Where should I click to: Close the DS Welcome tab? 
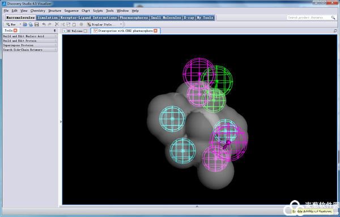tap(85, 31)
